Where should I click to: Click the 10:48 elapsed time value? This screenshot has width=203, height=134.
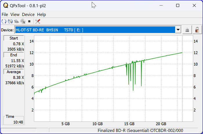(18, 122)
